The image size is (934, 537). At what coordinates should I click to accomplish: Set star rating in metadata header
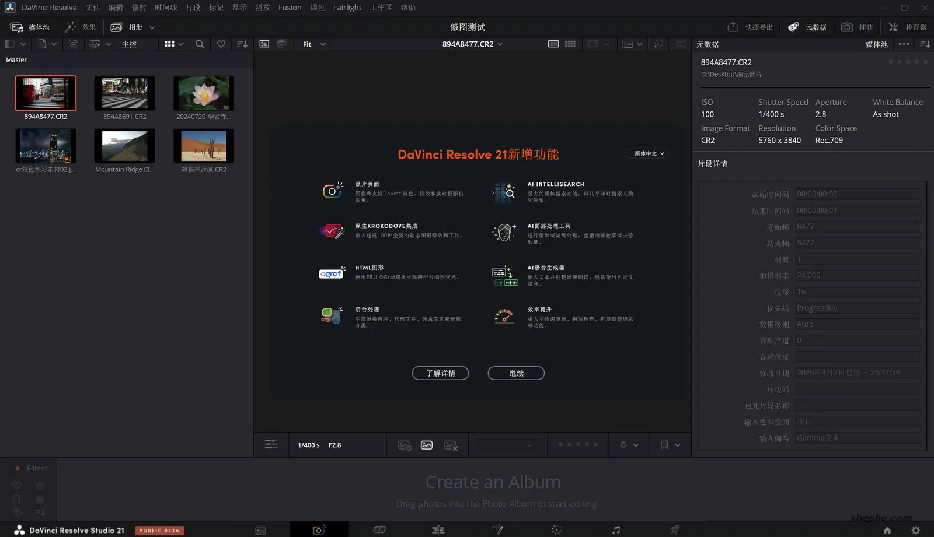(908, 61)
